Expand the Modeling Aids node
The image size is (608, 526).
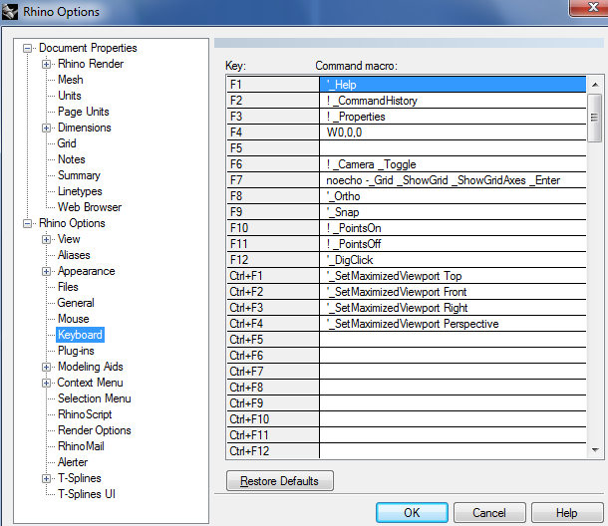tap(47, 367)
